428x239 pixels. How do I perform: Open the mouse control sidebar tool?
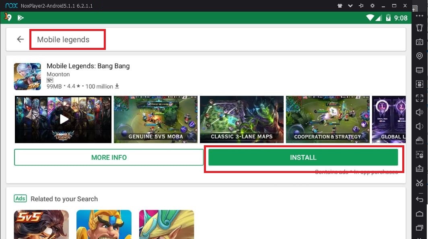420,84
